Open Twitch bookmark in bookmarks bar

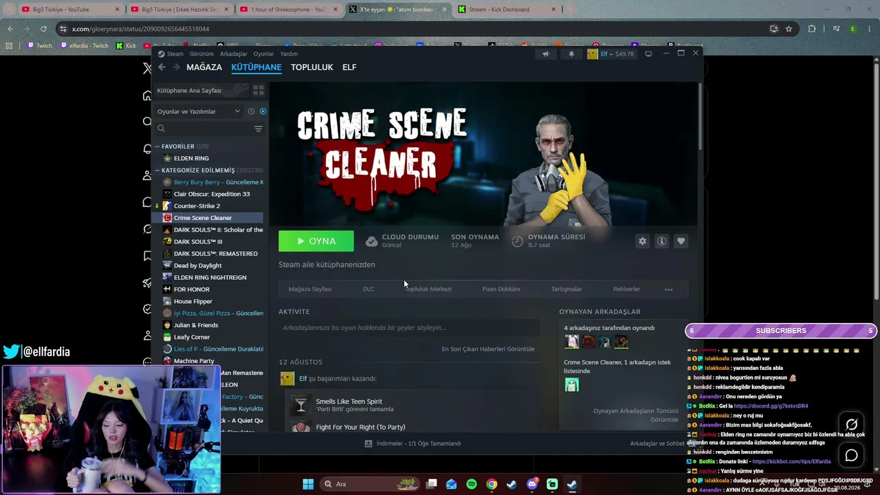click(39, 46)
